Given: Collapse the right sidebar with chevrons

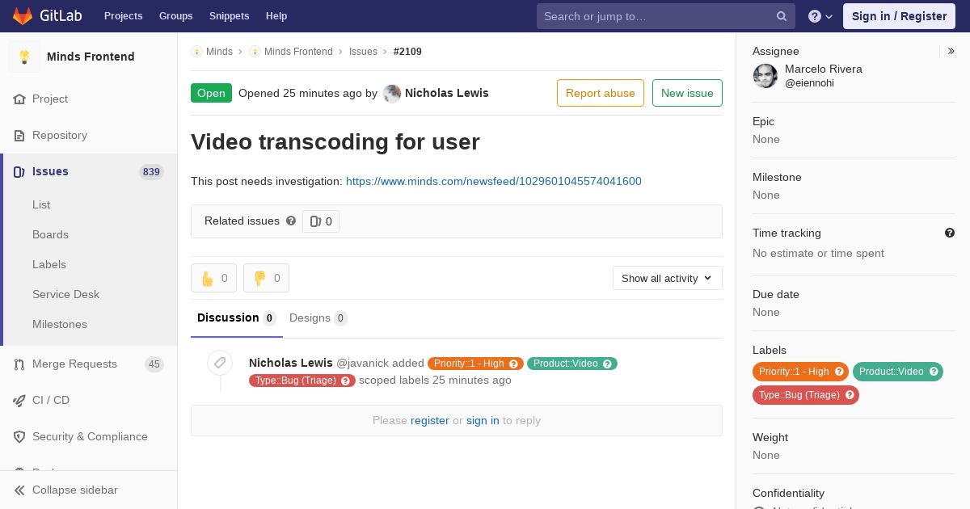Looking at the screenshot, I should (951, 51).
